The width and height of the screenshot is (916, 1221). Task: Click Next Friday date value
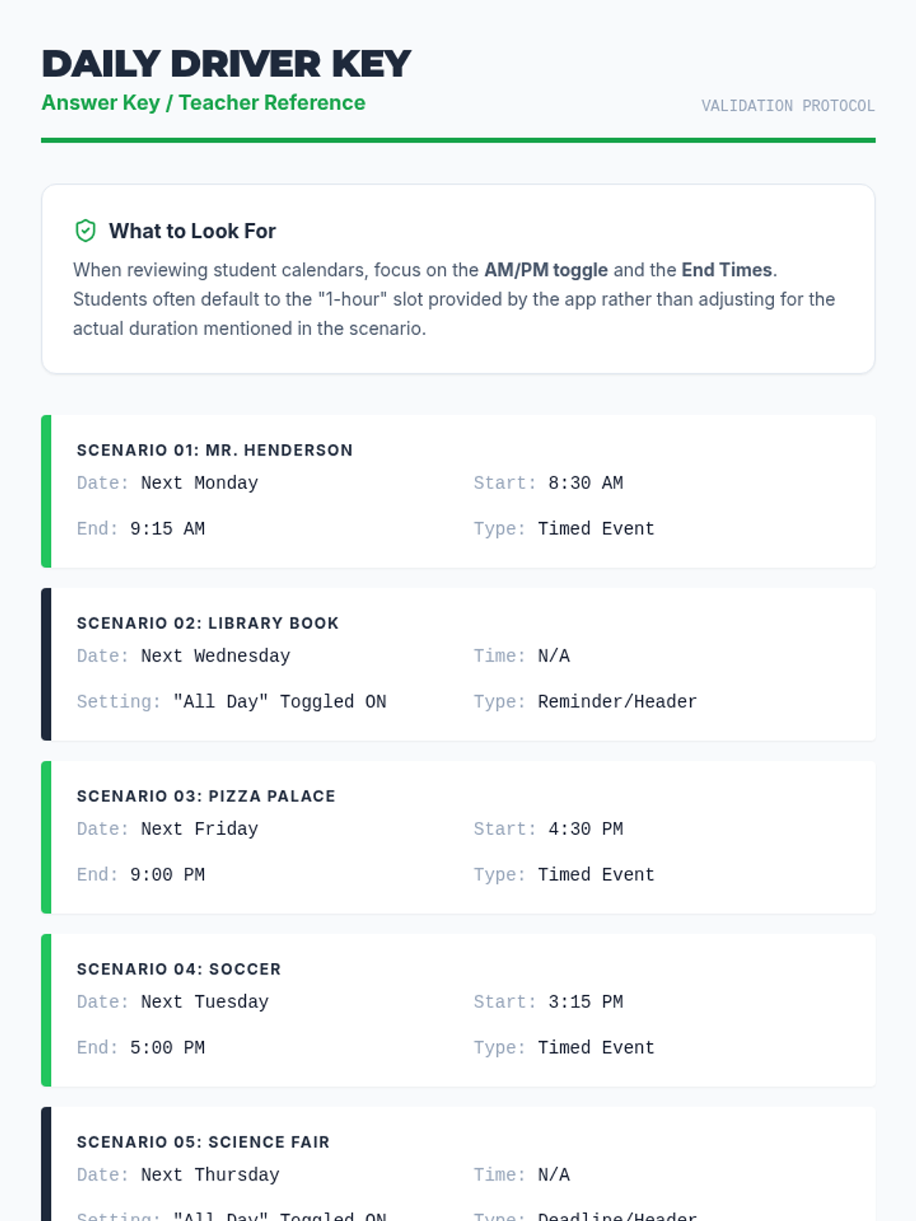(199, 829)
